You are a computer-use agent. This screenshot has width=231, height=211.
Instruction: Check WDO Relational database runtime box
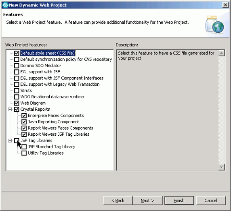point(17,97)
